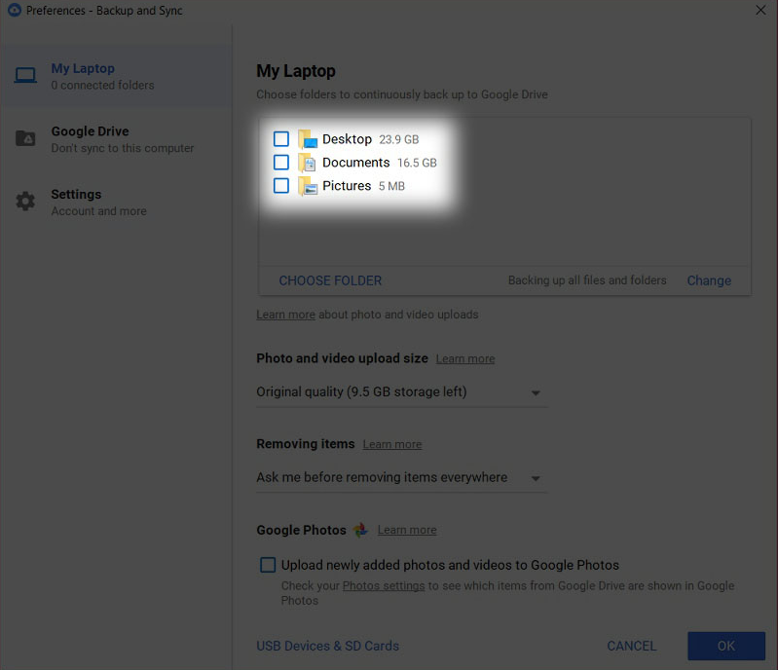This screenshot has width=778, height=670.
Task: Click the Desktop folder name label
Action: point(347,139)
